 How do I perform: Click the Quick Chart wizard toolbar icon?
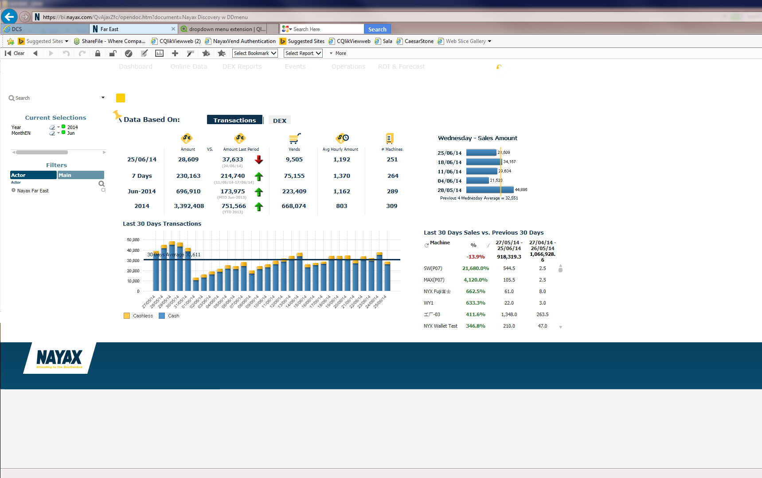pyautogui.click(x=159, y=53)
